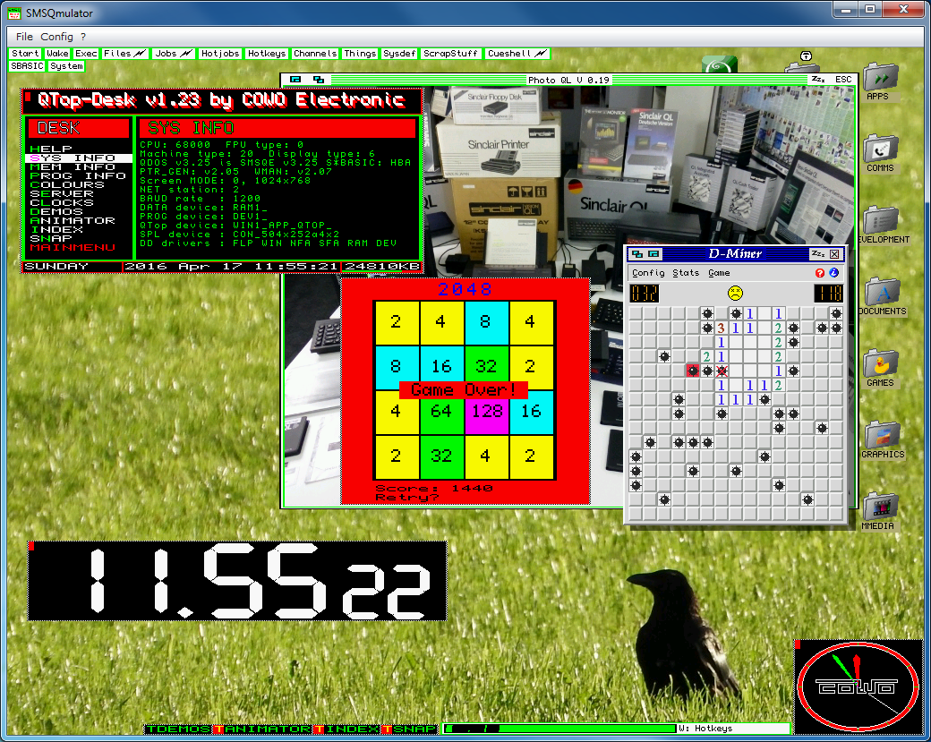Image resolution: width=931 pixels, height=742 pixels.
Task: Open the APPS desktop folder
Action: point(879,81)
